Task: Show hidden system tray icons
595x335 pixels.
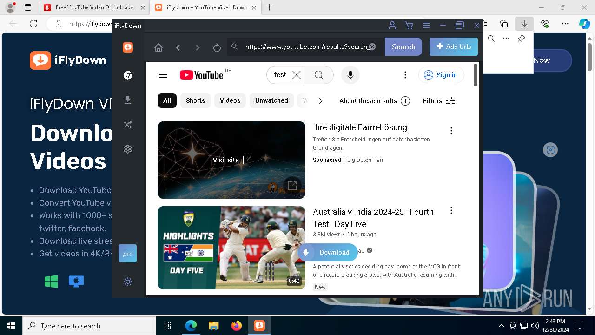Action: click(501, 326)
